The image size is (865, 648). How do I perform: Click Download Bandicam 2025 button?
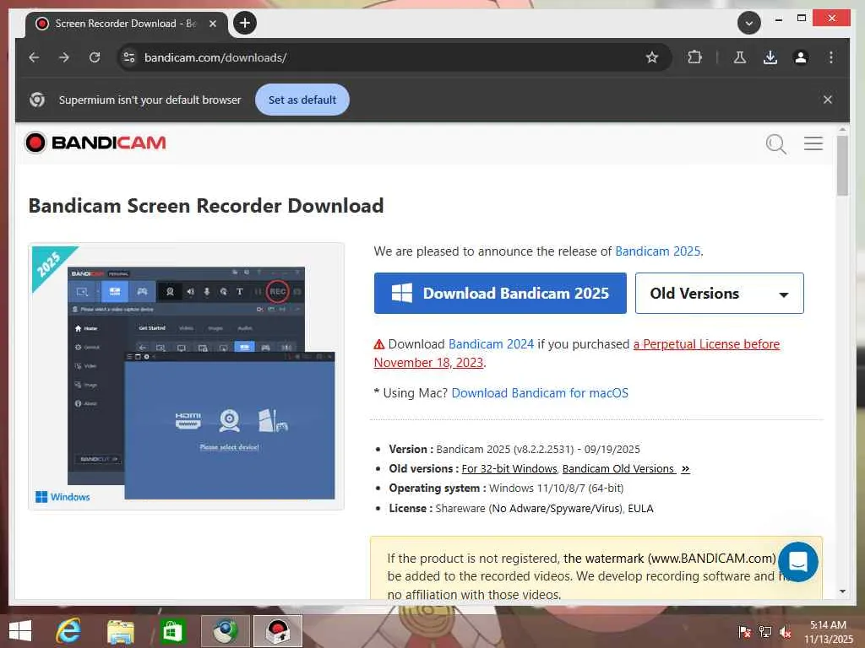500,293
